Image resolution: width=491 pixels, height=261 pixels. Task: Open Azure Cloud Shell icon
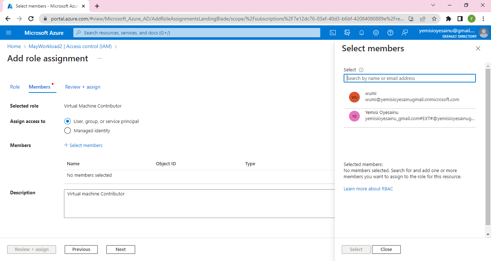[x=333, y=33]
